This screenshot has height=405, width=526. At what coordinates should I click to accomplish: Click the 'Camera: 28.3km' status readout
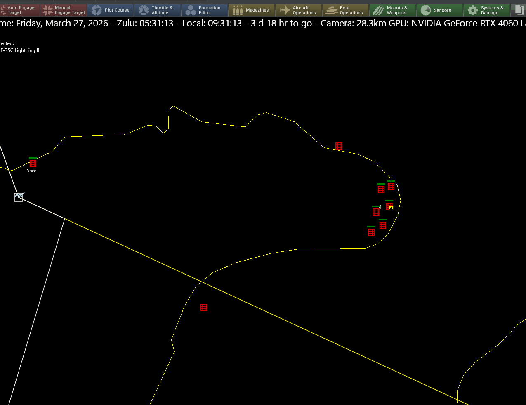354,23
